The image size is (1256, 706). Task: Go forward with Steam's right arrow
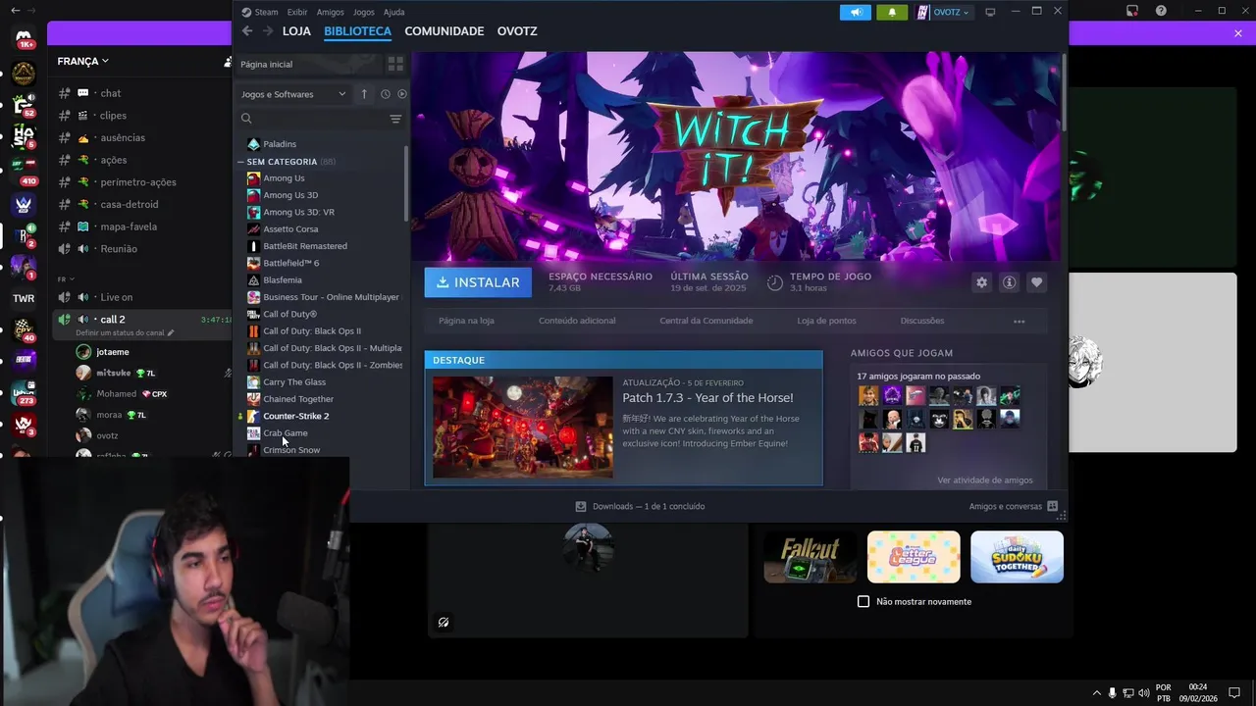(x=268, y=31)
